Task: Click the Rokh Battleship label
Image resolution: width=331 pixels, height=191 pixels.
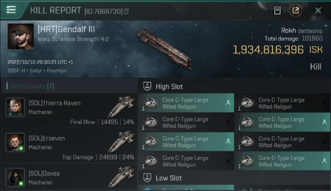Action: point(302,31)
